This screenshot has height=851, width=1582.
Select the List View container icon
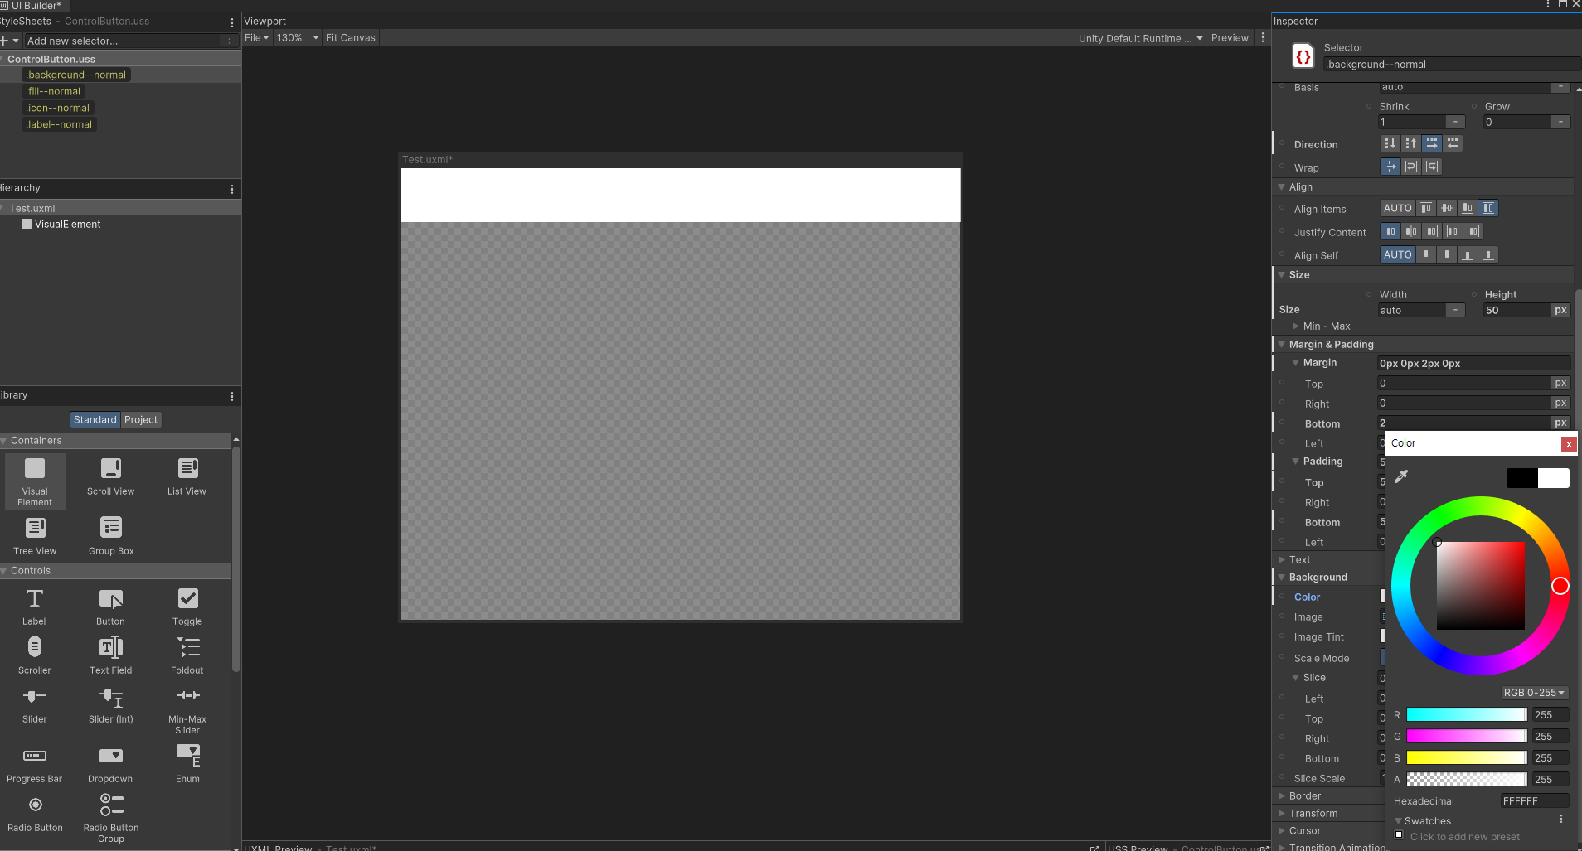pos(187,476)
